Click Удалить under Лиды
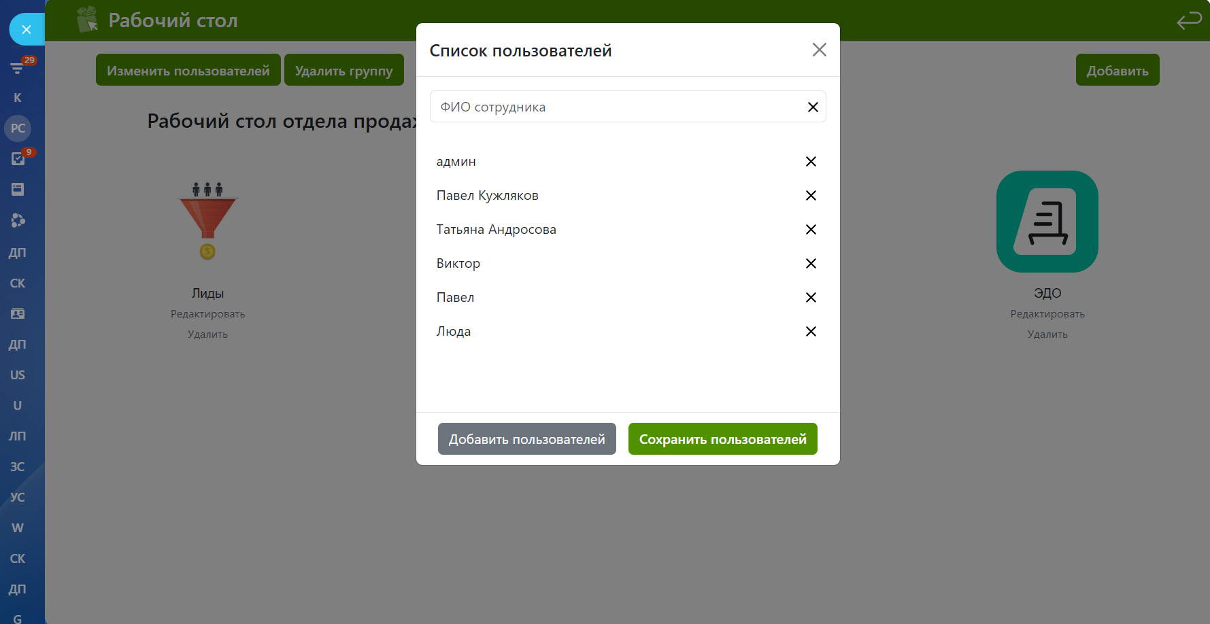This screenshot has width=1210, height=624. [208, 334]
